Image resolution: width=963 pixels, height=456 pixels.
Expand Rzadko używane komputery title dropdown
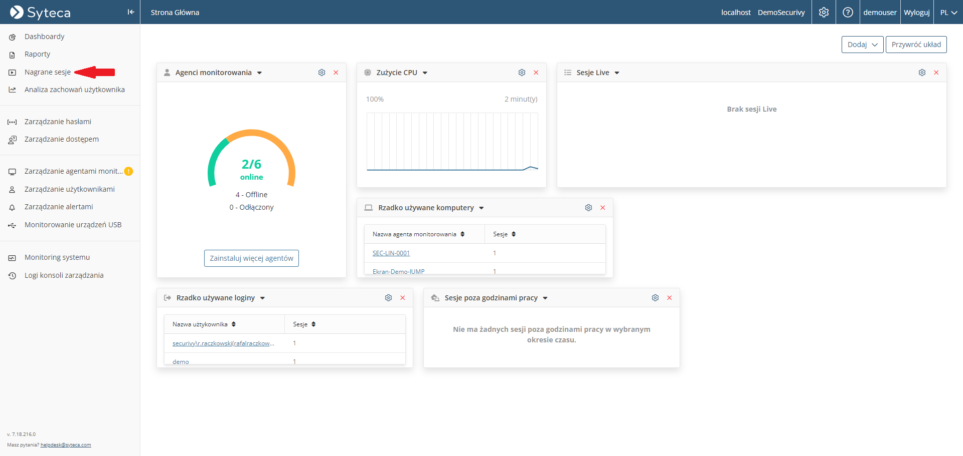(x=481, y=208)
